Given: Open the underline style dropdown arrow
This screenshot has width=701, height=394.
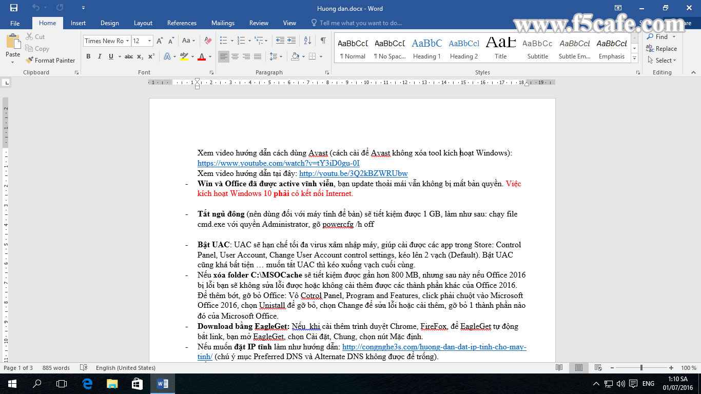Looking at the screenshot, I should point(119,56).
